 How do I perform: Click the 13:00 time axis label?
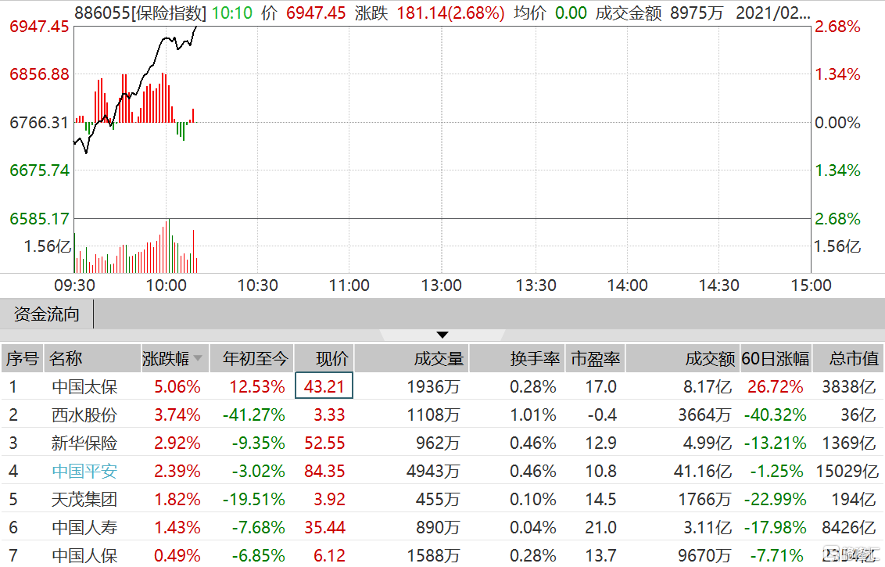tap(442, 285)
